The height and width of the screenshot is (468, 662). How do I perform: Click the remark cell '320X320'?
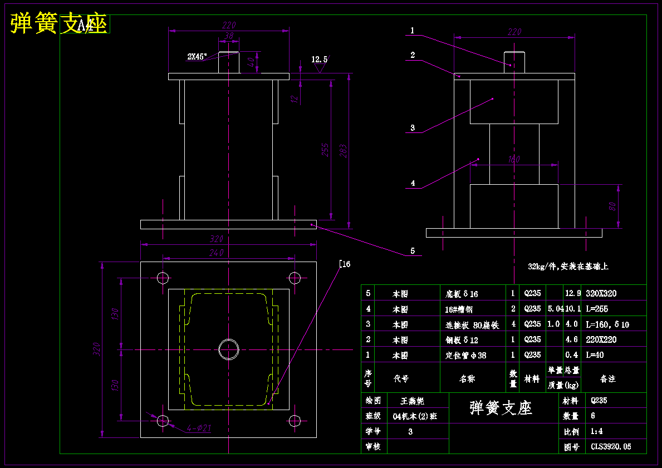(x=601, y=293)
